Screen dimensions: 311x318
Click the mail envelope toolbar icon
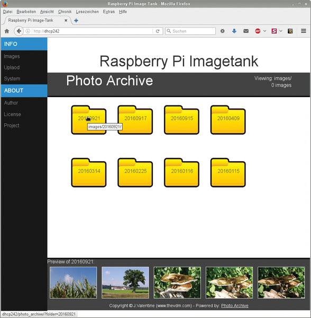click(x=246, y=31)
